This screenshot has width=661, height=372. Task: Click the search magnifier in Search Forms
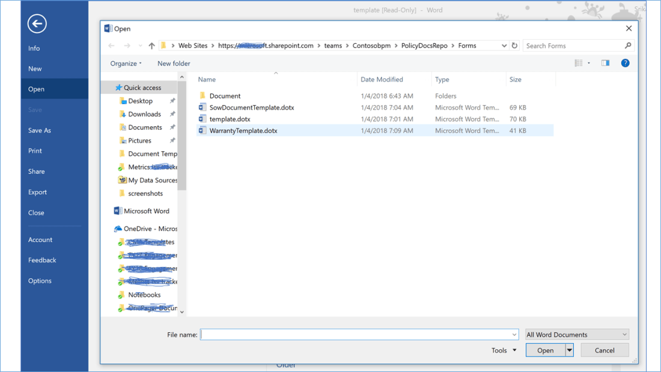[x=628, y=46]
